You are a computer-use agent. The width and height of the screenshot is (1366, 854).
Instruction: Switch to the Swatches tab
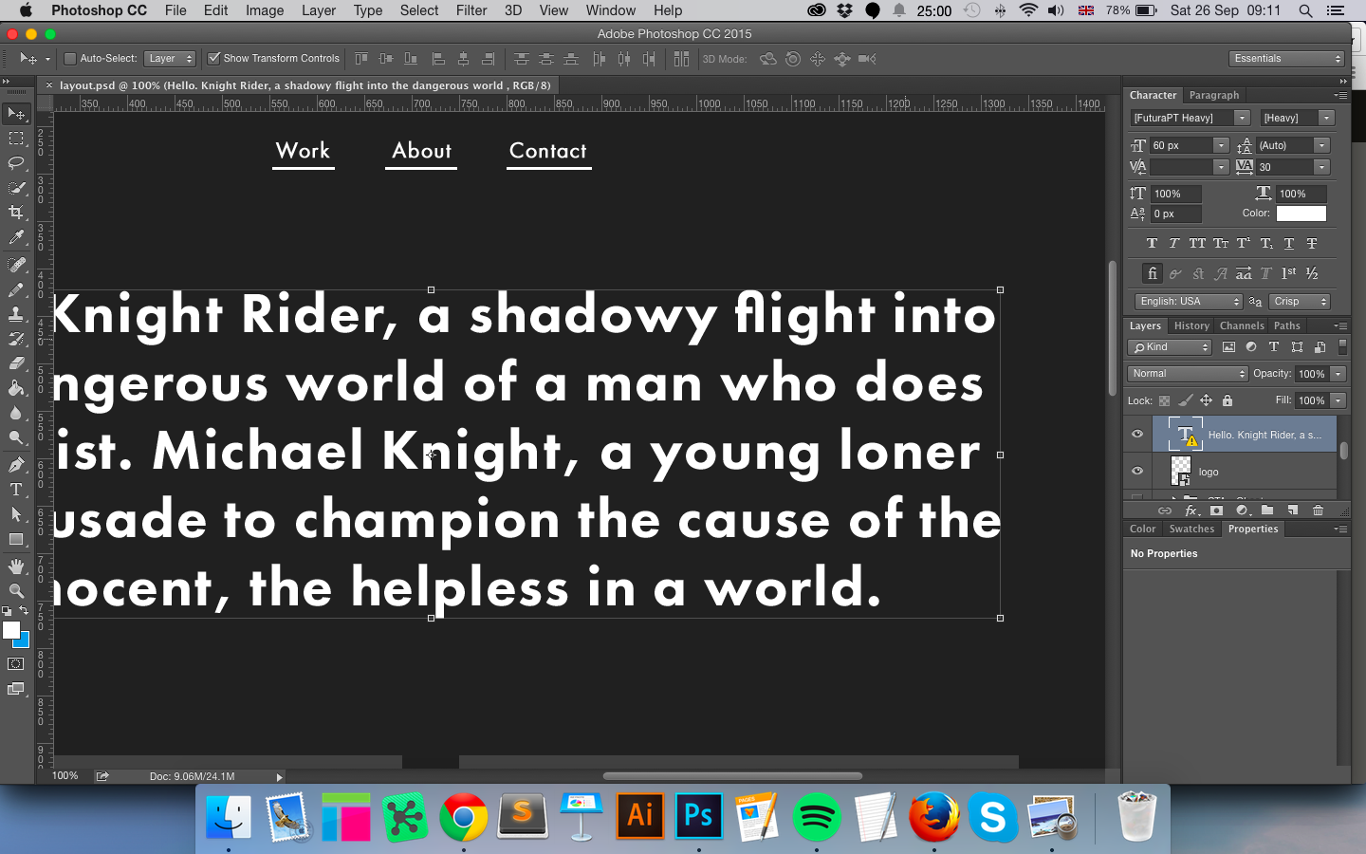tap(1191, 529)
